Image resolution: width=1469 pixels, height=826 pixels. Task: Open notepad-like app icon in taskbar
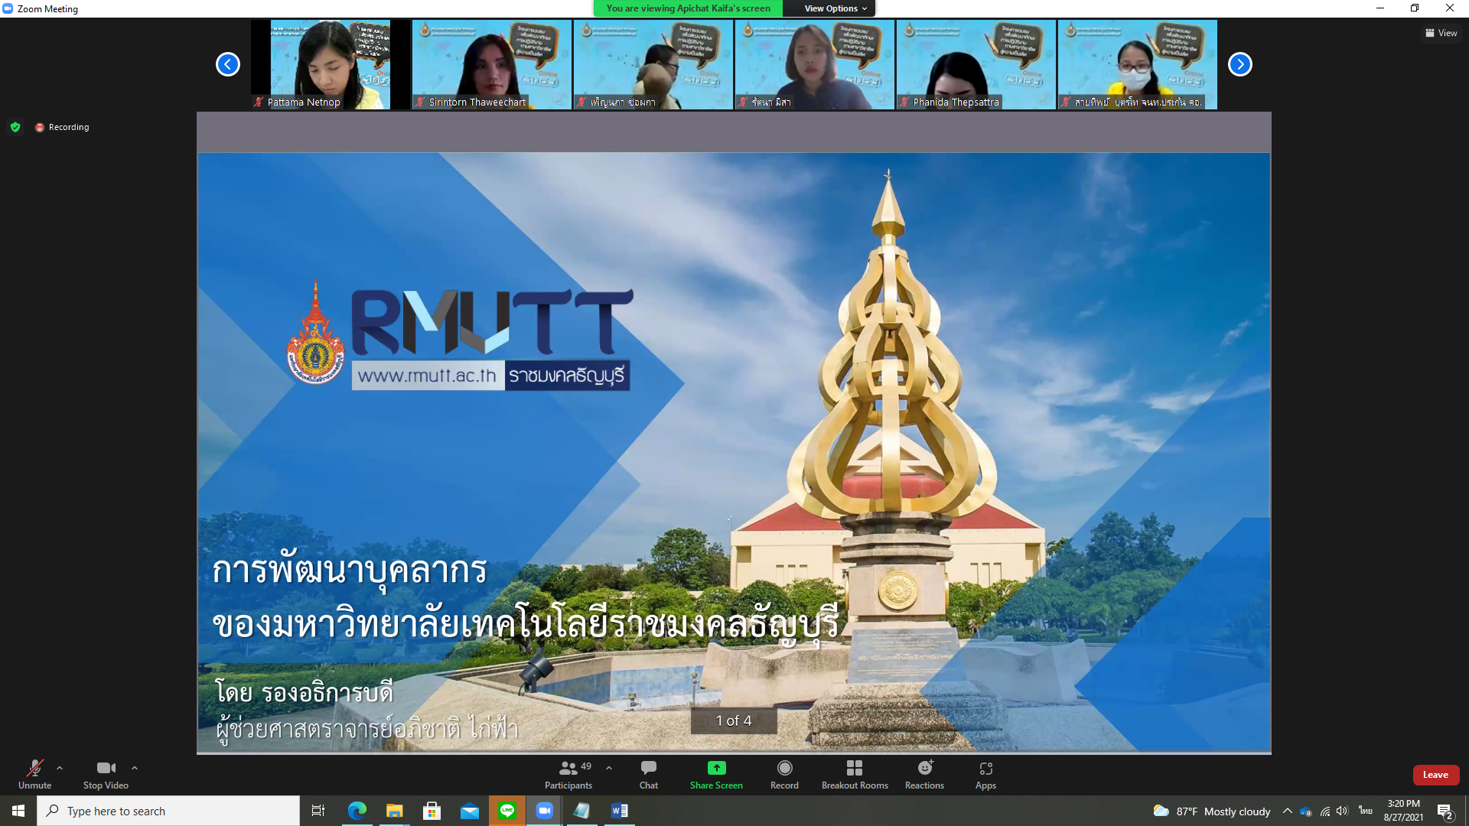[581, 811]
